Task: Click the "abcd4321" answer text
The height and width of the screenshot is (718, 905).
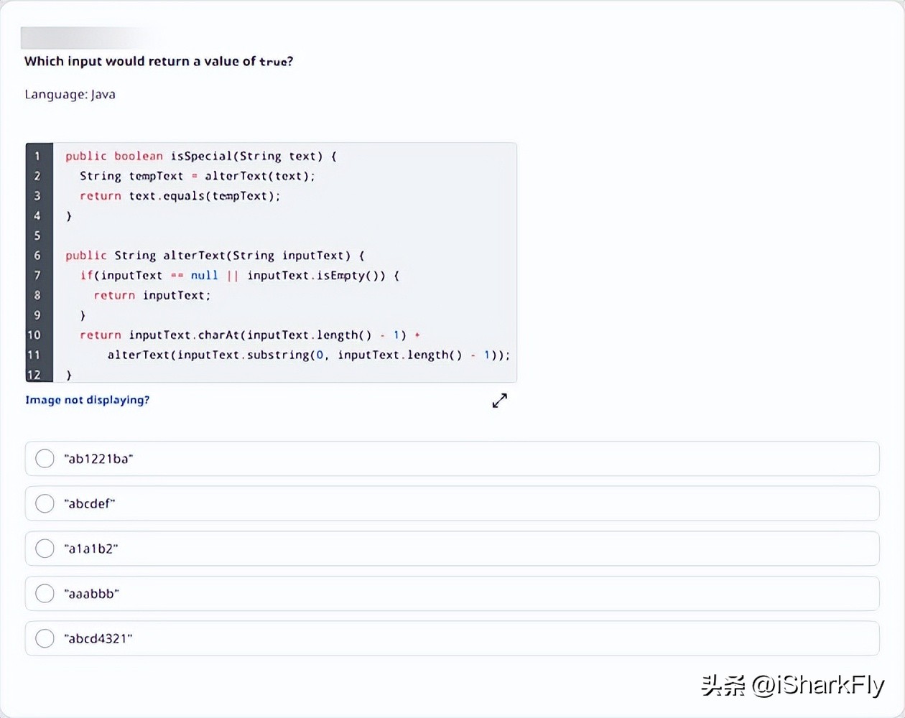Action: [x=98, y=638]
